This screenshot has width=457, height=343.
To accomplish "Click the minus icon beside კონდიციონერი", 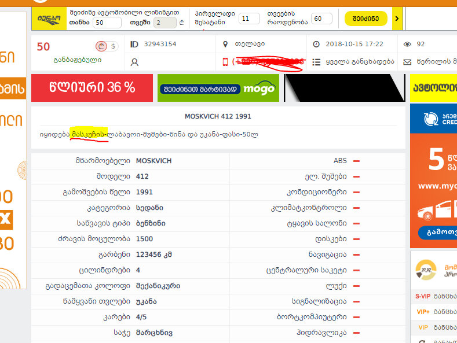I will tap(356, 193).
